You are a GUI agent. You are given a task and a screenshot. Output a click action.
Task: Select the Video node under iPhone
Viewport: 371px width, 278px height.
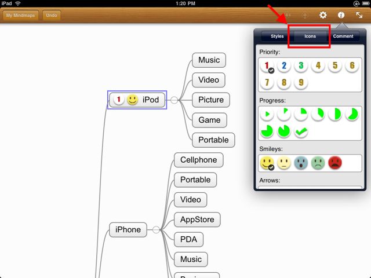191,199
